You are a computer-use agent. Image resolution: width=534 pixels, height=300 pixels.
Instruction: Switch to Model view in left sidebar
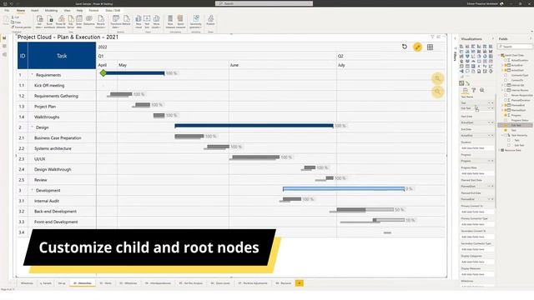click(x=4, y=54)
